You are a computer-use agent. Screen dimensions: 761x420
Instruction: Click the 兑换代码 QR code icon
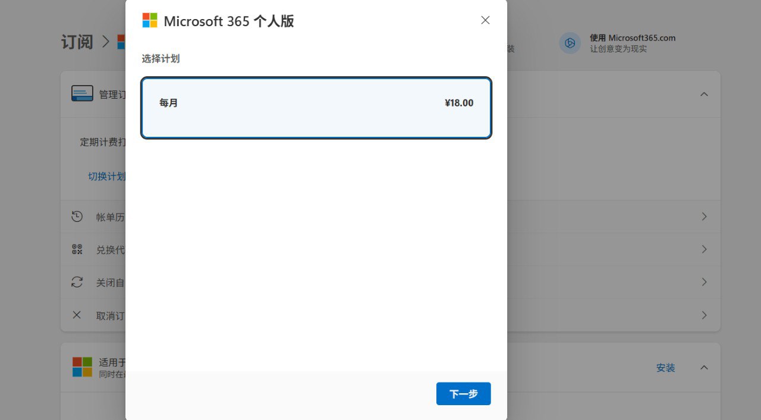(77, 249)
